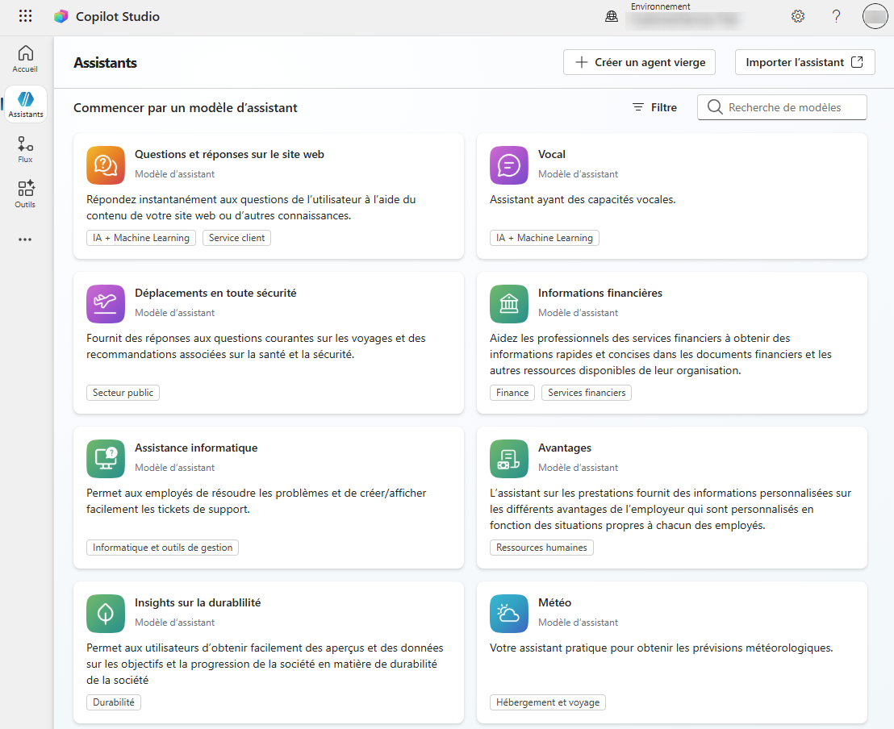The height and width of the screenshot is (729, 894).
Task: Open the user account avatar menu
Action: coord(875,16)
